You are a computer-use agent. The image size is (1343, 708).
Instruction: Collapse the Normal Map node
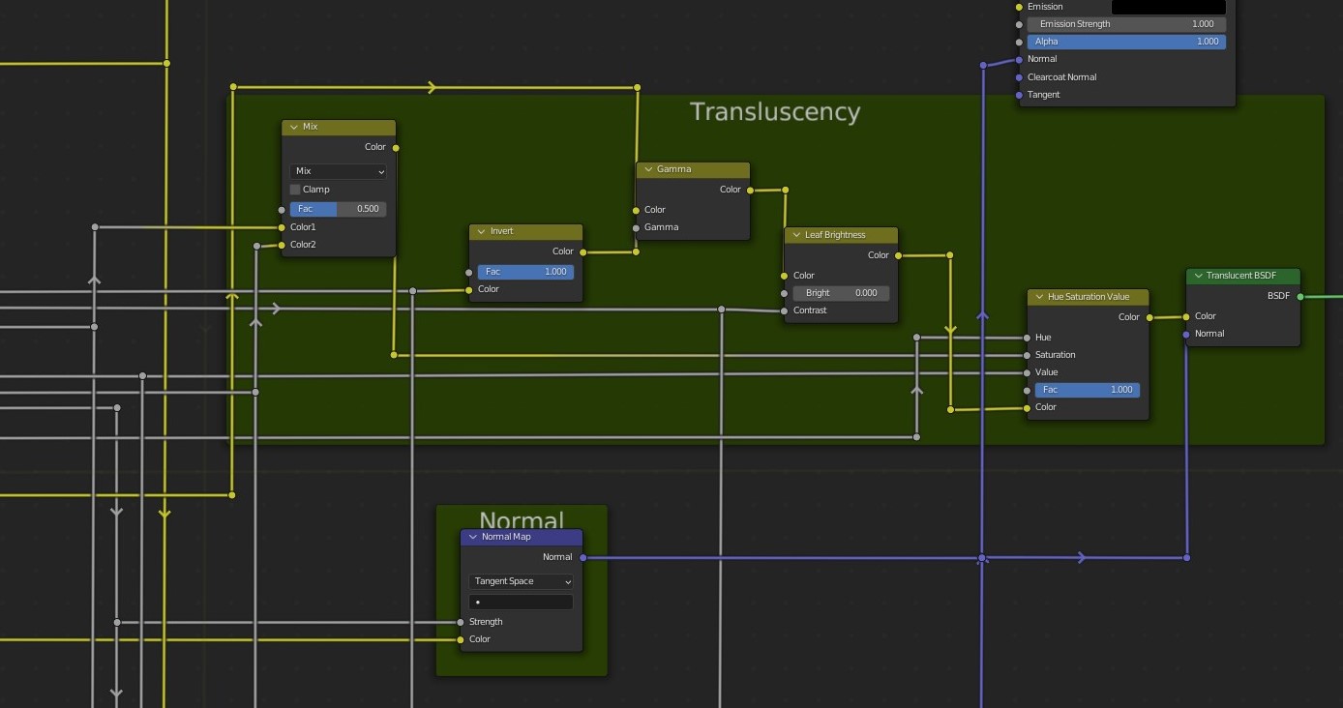[x=472, y=537]
